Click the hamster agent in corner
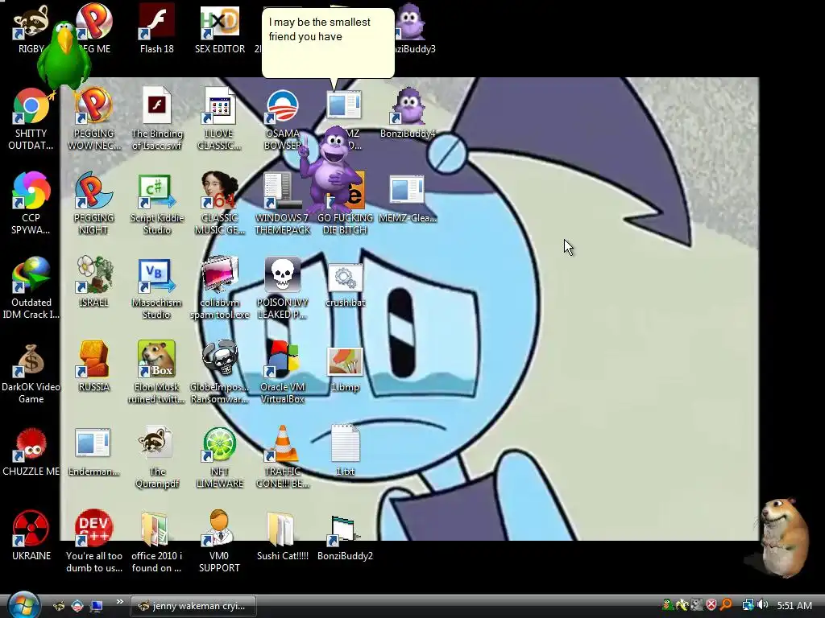The height and width of the screenshot is (618, 825). [783, 537]
